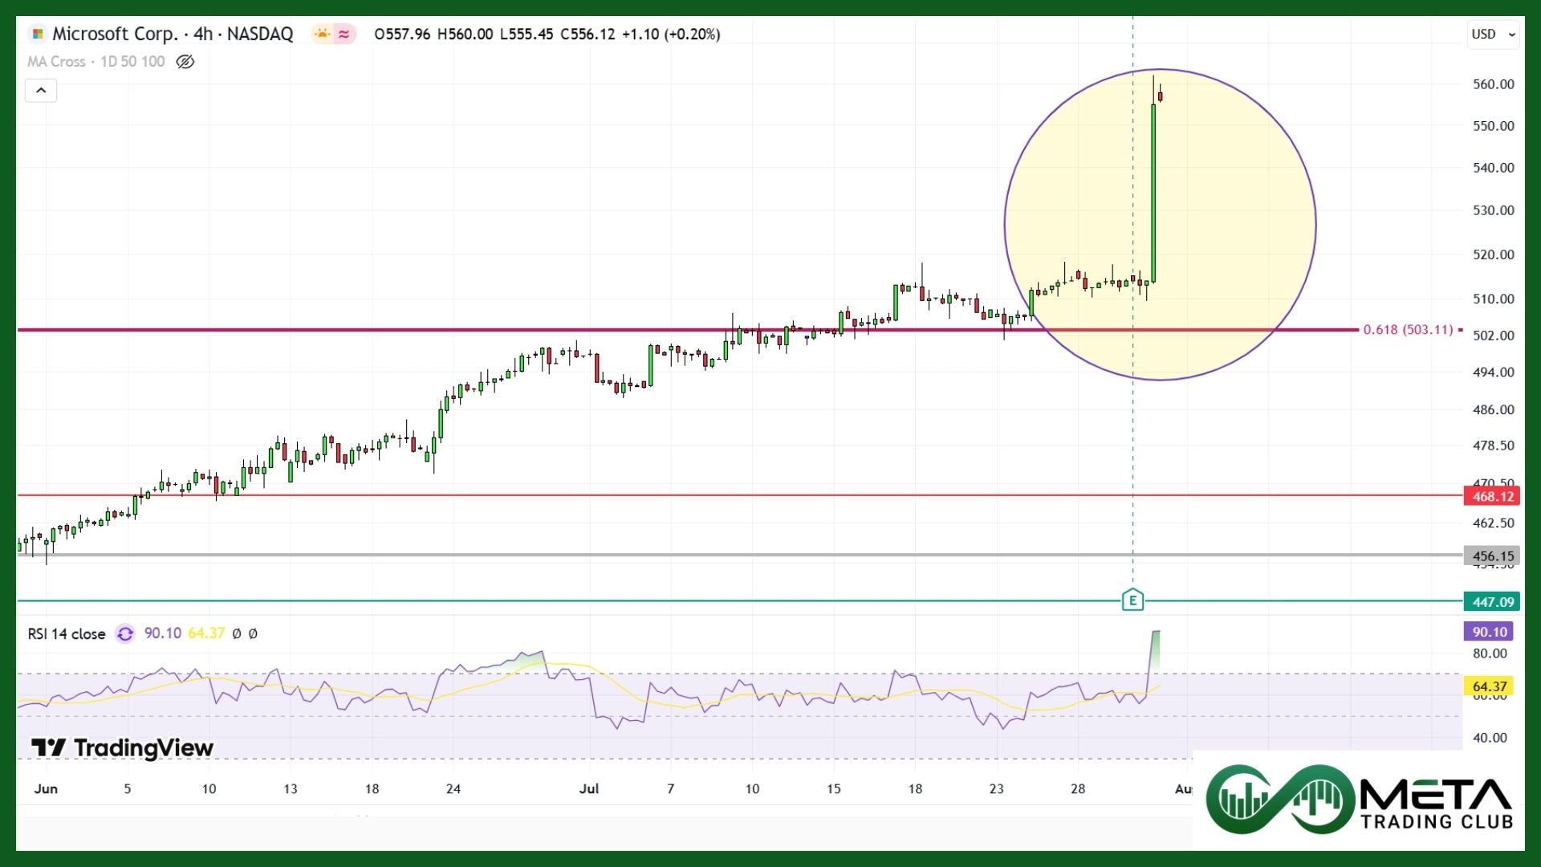Click the yellow 64.37 RSI average tag
1541x867 pixels.
[1489, 686]
